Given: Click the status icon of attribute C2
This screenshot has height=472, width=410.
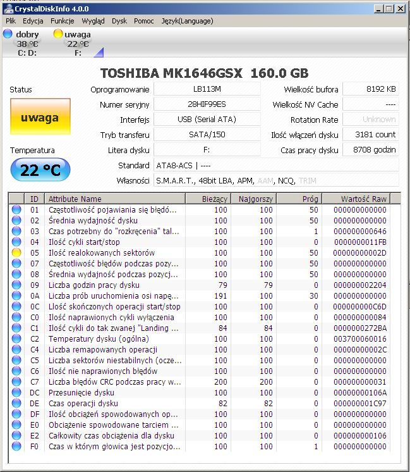Looking at the screenshot, I should (x=16, y=338).
